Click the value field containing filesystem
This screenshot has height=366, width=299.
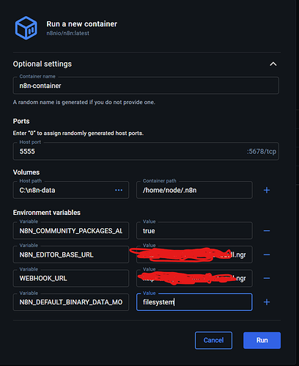click(194, 302)
